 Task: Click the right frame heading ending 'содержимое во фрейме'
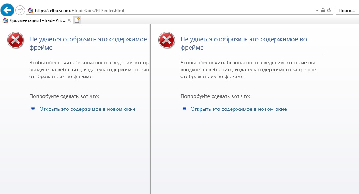244,43
